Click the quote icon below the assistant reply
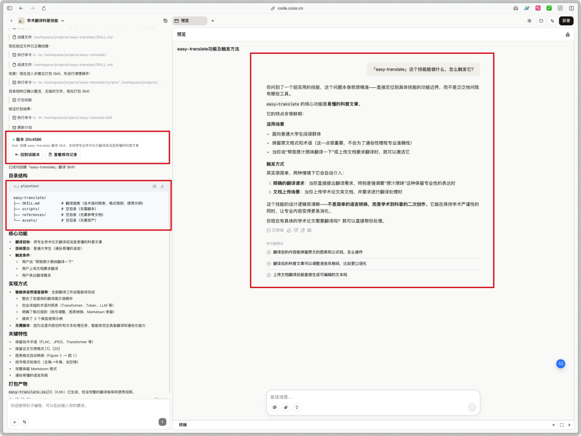 click(310, 230)
